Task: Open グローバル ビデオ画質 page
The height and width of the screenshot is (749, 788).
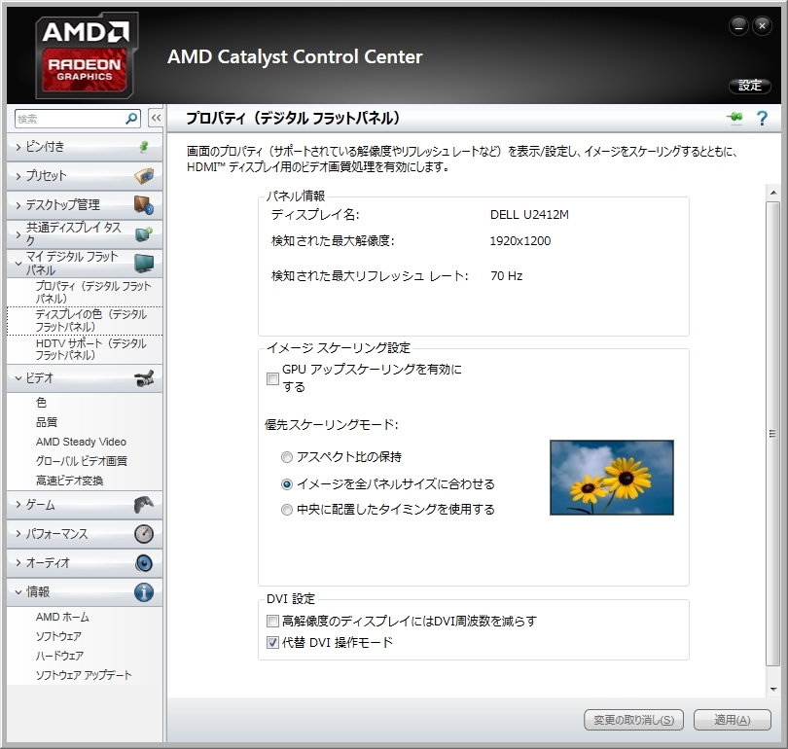Action: pos(82,461)
